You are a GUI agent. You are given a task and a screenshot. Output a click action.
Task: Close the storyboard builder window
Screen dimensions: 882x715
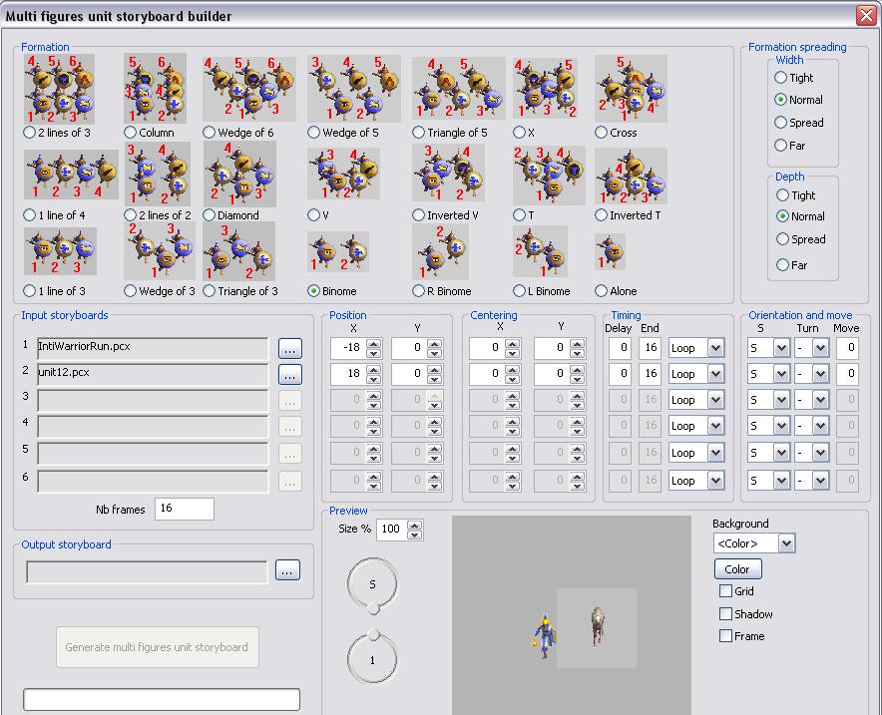pyautogui.click(x=866, y=15)
